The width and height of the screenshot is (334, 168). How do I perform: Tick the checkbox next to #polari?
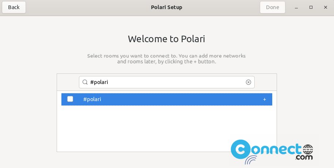pyautogui.click(x=70, y=99)
